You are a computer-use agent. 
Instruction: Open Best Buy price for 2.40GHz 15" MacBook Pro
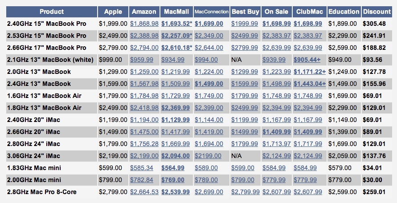[245, 24]
